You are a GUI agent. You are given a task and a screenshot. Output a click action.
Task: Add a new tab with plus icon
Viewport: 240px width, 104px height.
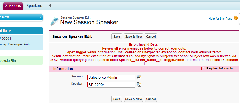click(x=50, y=6)
